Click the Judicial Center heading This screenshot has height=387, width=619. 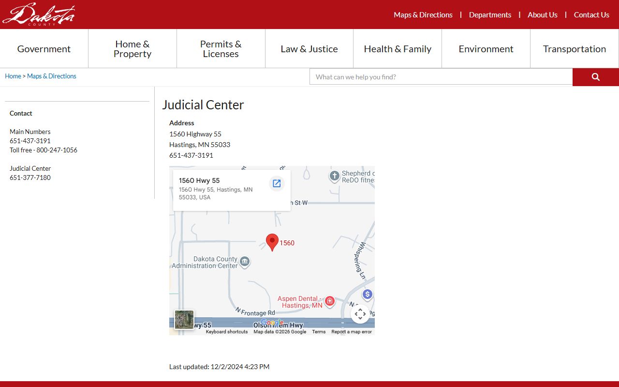tap(203, 105)
